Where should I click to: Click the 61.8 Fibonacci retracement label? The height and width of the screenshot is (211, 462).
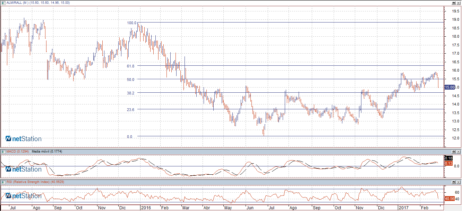tap(131, 66)
